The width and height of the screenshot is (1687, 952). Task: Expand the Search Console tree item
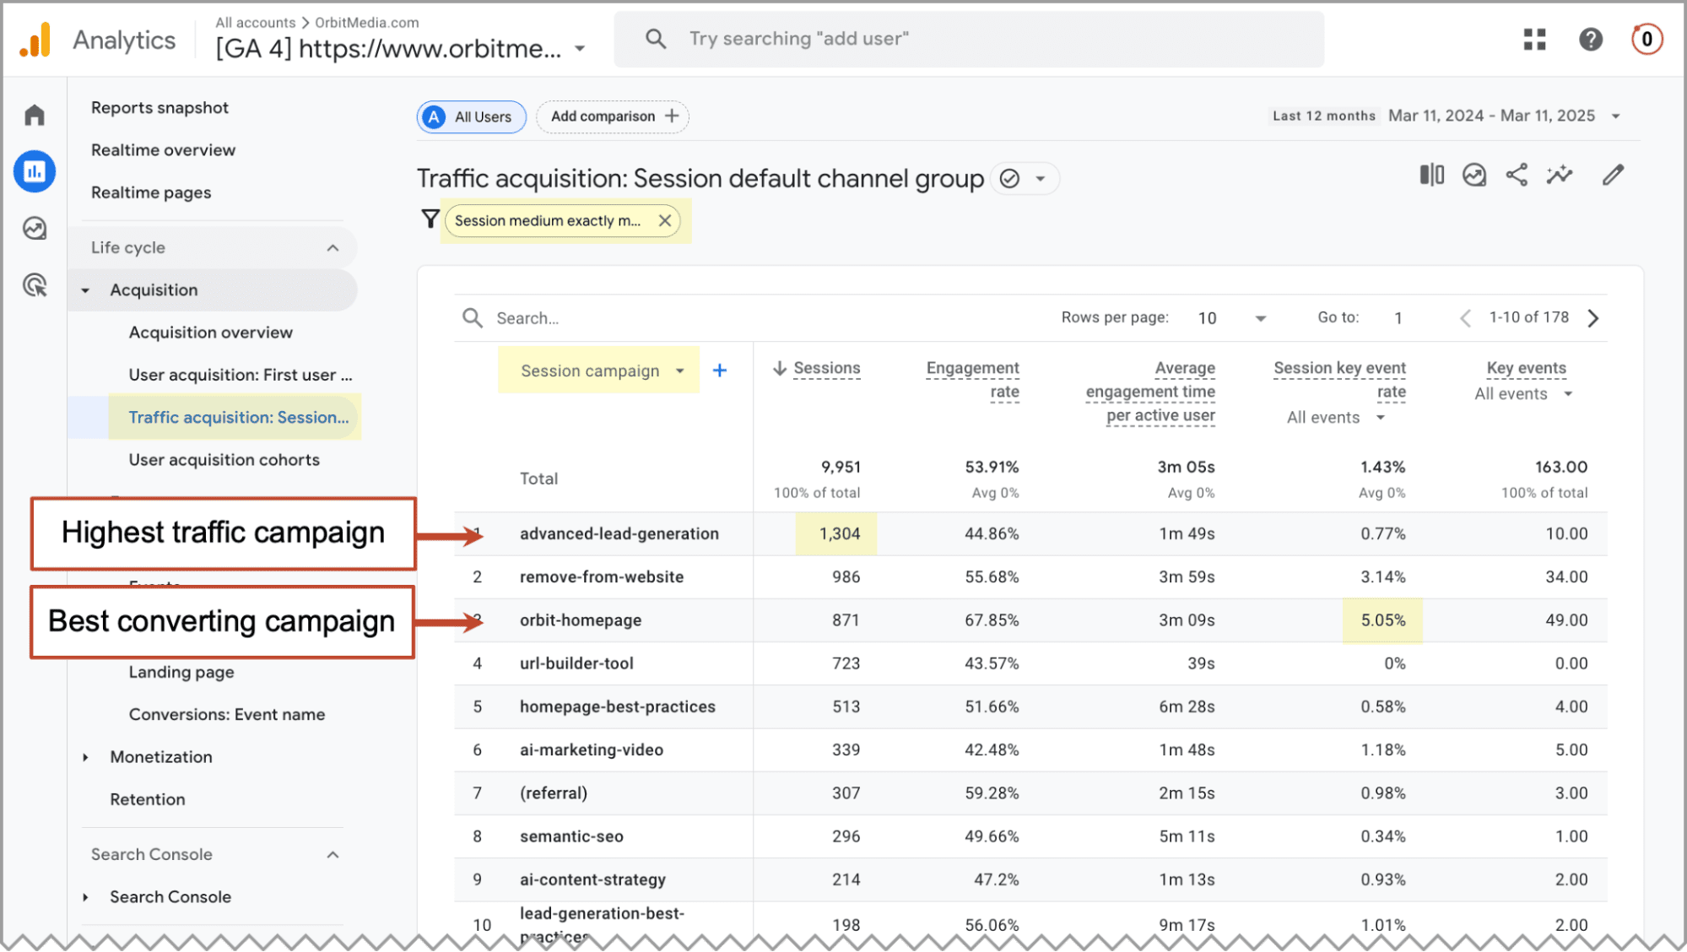[x=85, y=897]
